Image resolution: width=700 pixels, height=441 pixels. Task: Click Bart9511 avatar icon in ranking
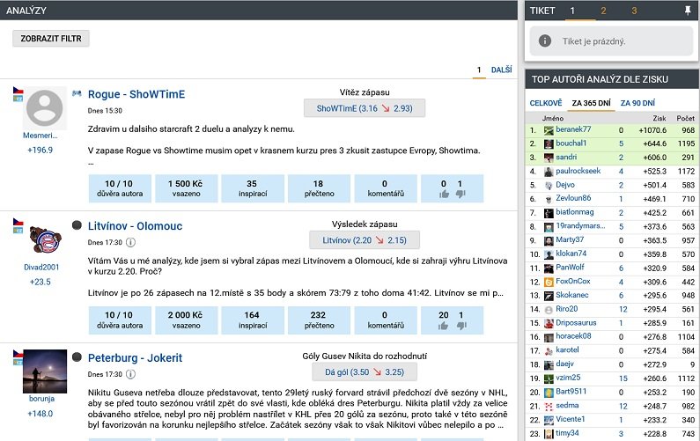tap(549, 393)
